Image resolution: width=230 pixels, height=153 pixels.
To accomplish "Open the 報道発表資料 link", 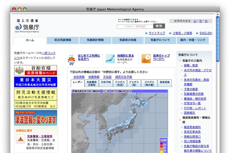I will [x=192, y=127].
